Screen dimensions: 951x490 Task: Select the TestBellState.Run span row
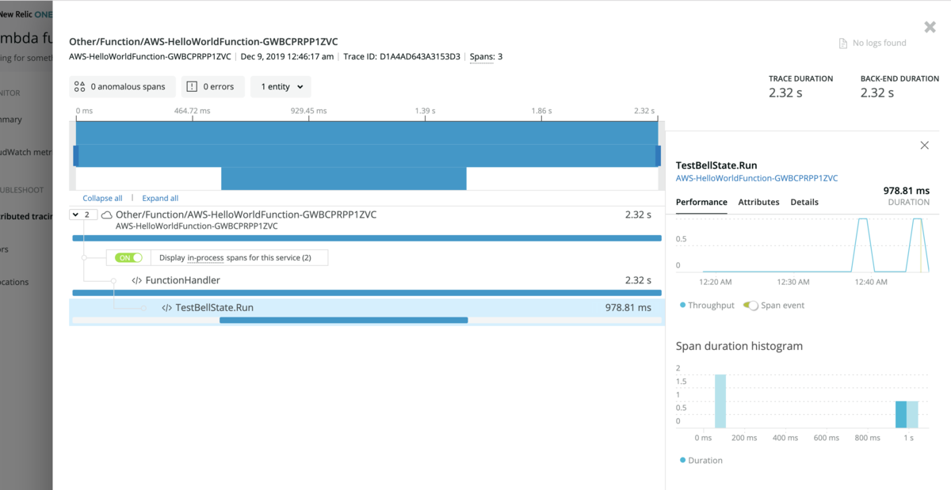click(367, 312)
